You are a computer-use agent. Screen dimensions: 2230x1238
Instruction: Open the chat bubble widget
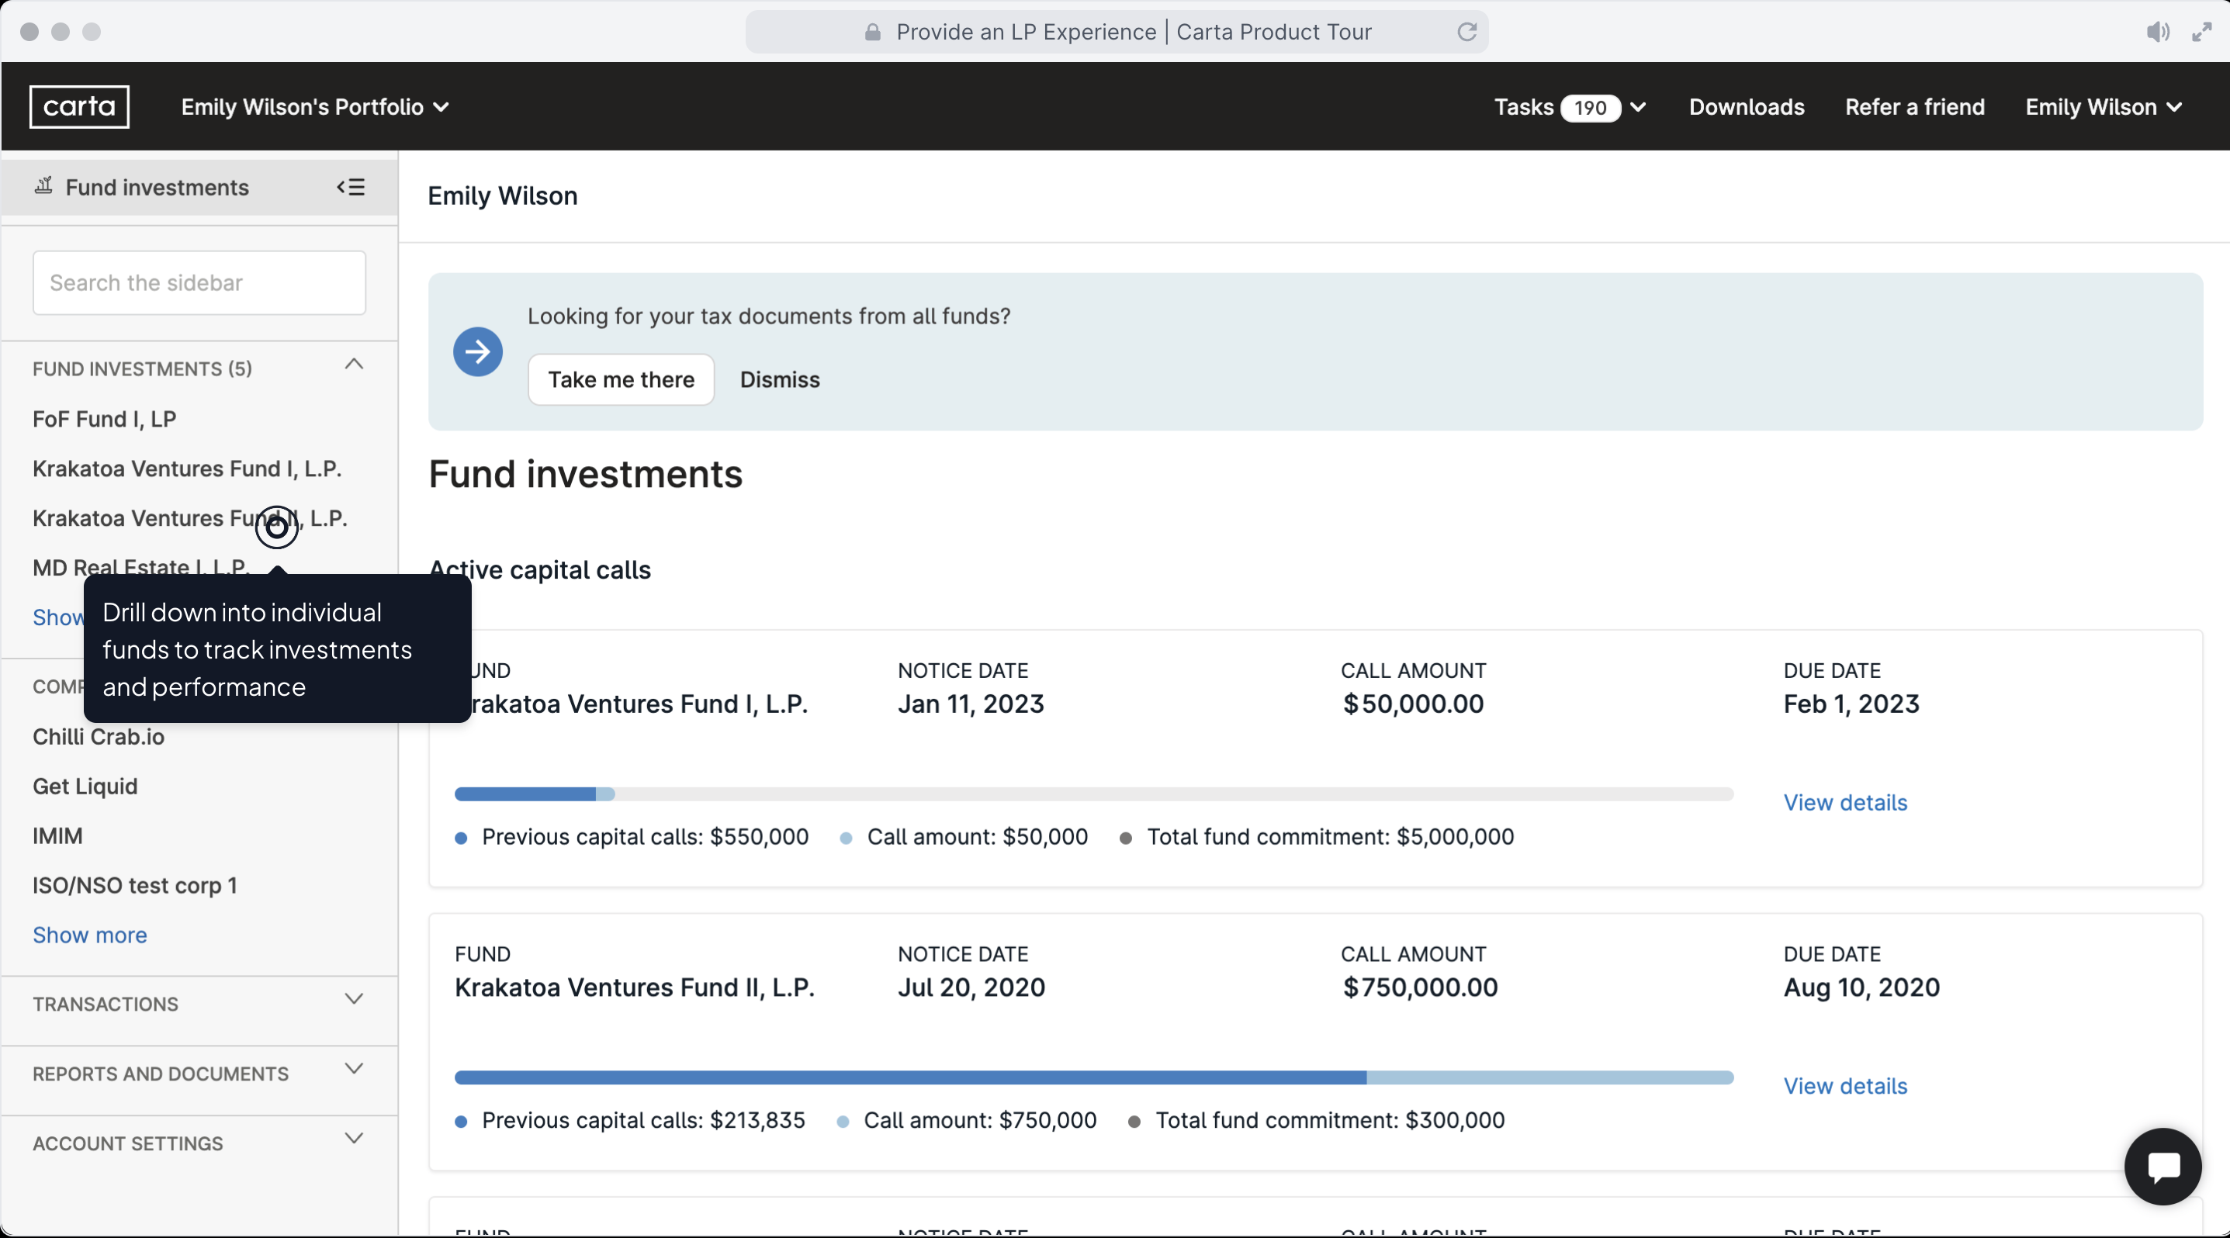pos(2162,1165)
